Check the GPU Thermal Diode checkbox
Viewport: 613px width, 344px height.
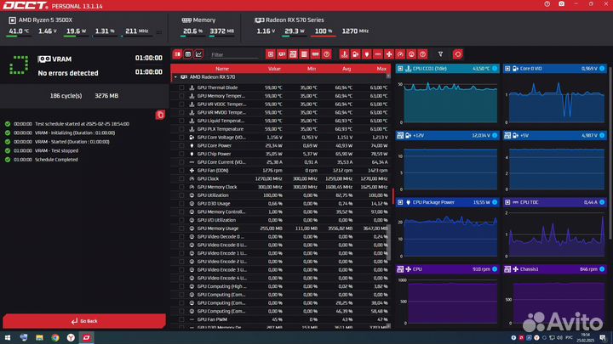tap(181, 87)
